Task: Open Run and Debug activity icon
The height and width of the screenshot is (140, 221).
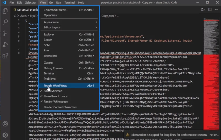Action: point(5,45)
